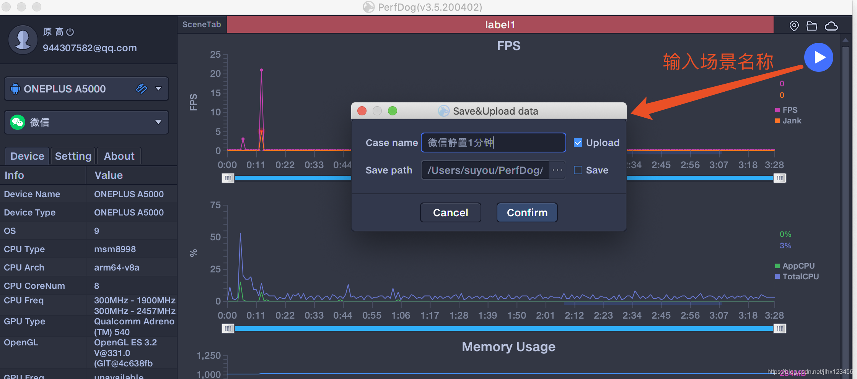857x379 pixels.
Task: Click the GPU Type Qualcomm Adreno value
Action: 134,327
